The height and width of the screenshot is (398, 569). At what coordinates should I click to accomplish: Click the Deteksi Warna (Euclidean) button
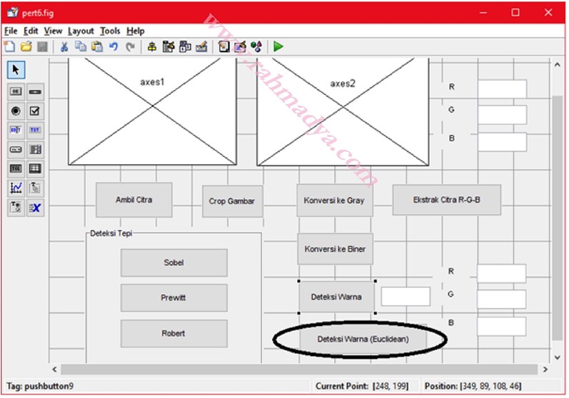click(363, 339)
